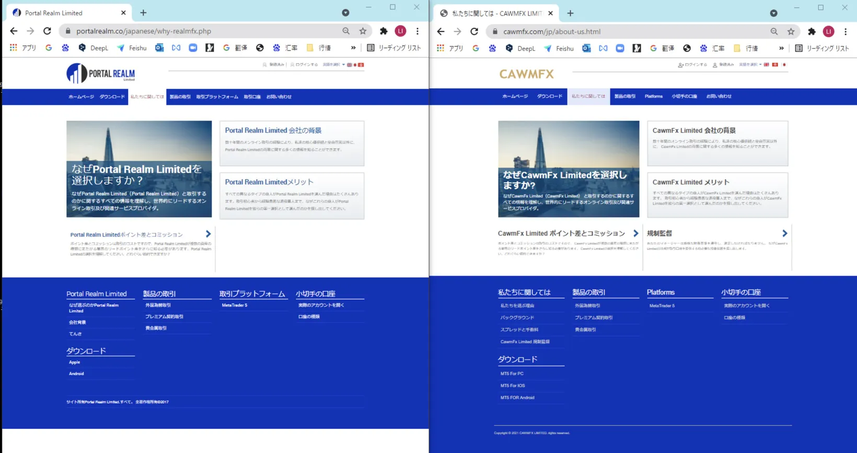Click arrow beside CawmFx Limited ポイント差とコミッション
The image size is (857, 453).
click(635, 233)
